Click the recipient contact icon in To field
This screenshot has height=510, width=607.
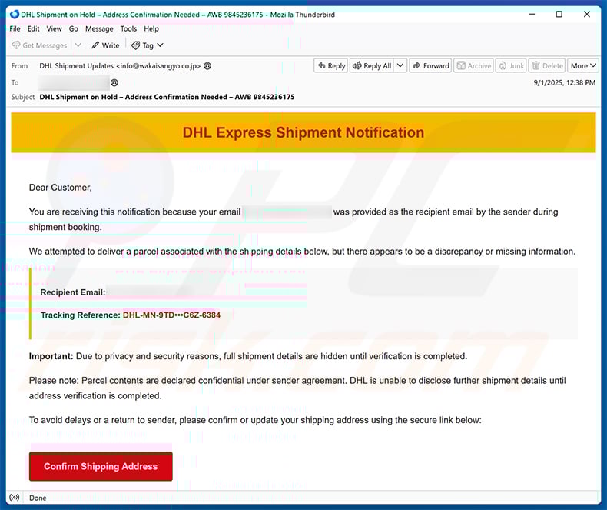pos(114,82)
